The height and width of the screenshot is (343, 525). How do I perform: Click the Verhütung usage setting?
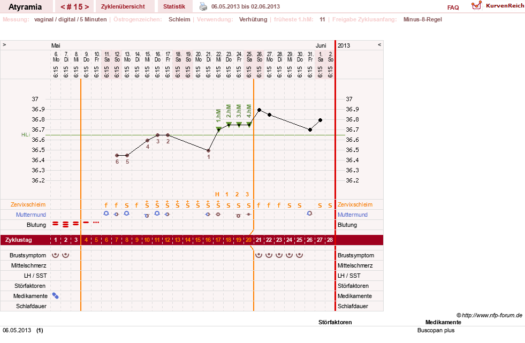pos(253,19)
